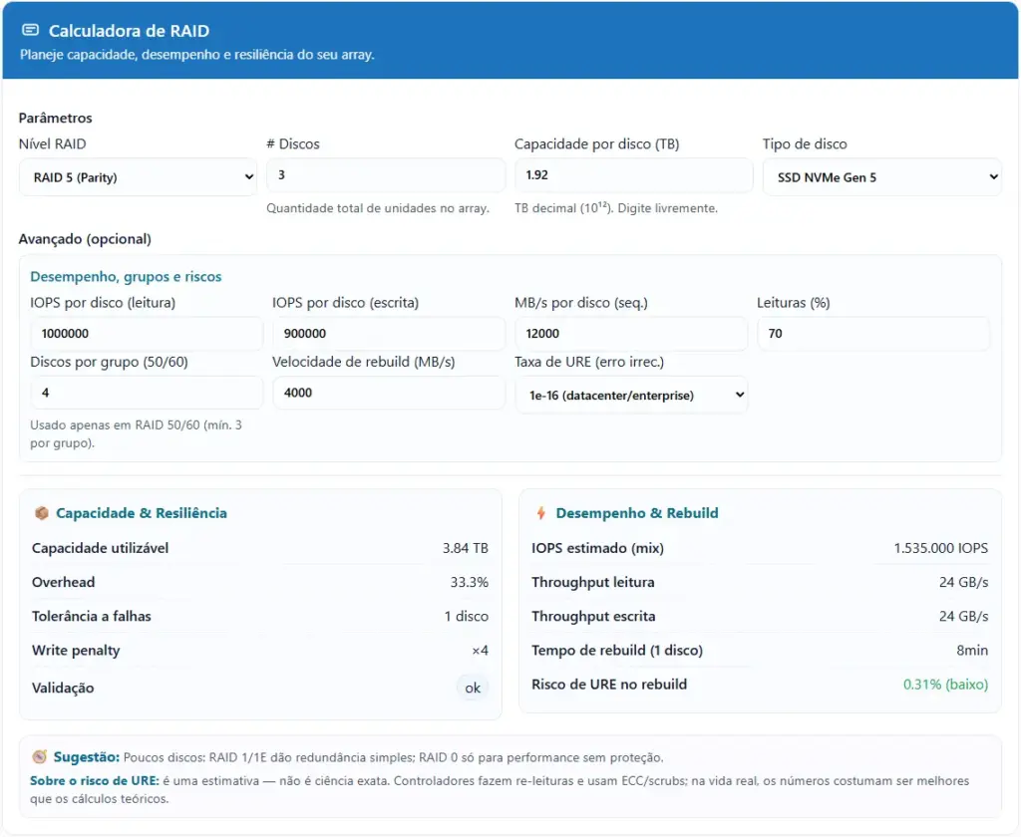Click the Parâmetros heading
This screenshot has width=1021, height=837.
tap(56, 118)
